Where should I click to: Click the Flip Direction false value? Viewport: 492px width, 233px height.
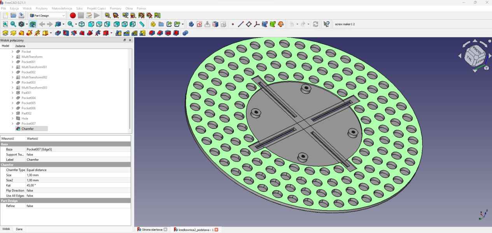pyautogui.click(x=78, y=191)
